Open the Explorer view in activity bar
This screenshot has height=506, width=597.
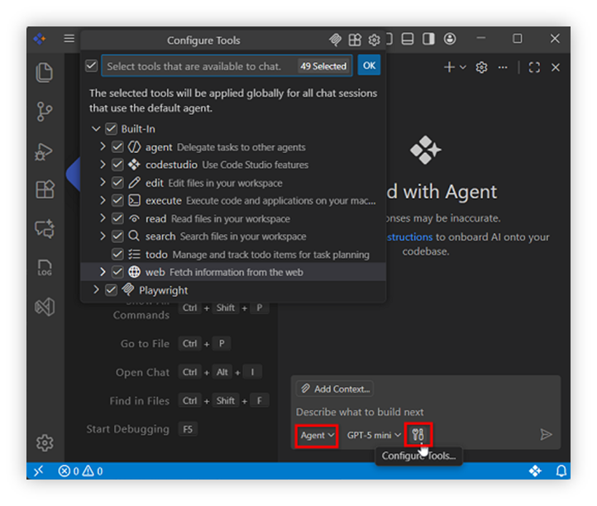45,73
